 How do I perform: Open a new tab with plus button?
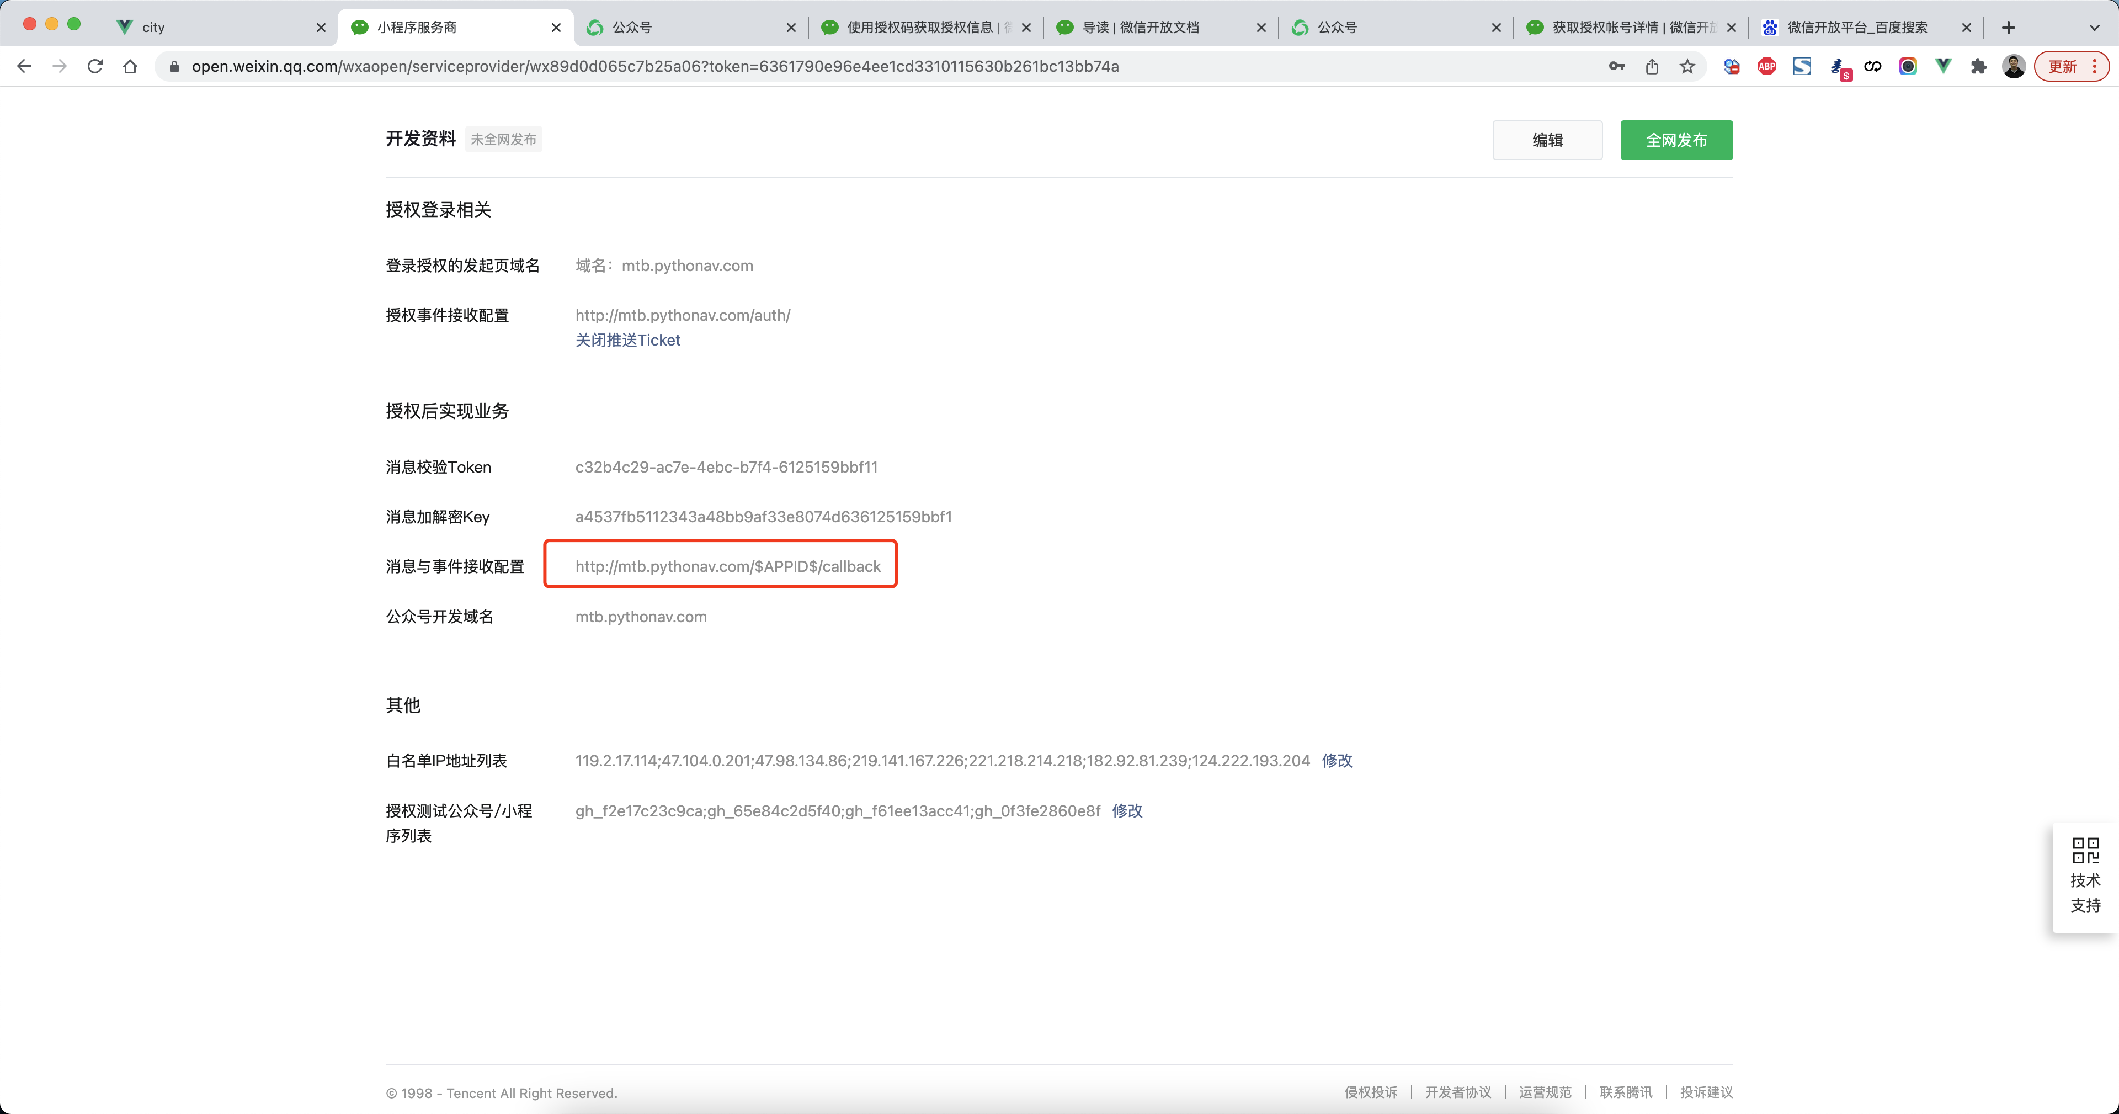click(x=2008, y=27)
